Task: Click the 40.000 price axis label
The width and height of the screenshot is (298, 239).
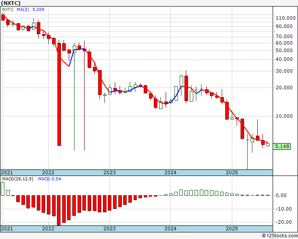Action: (284, 60)
